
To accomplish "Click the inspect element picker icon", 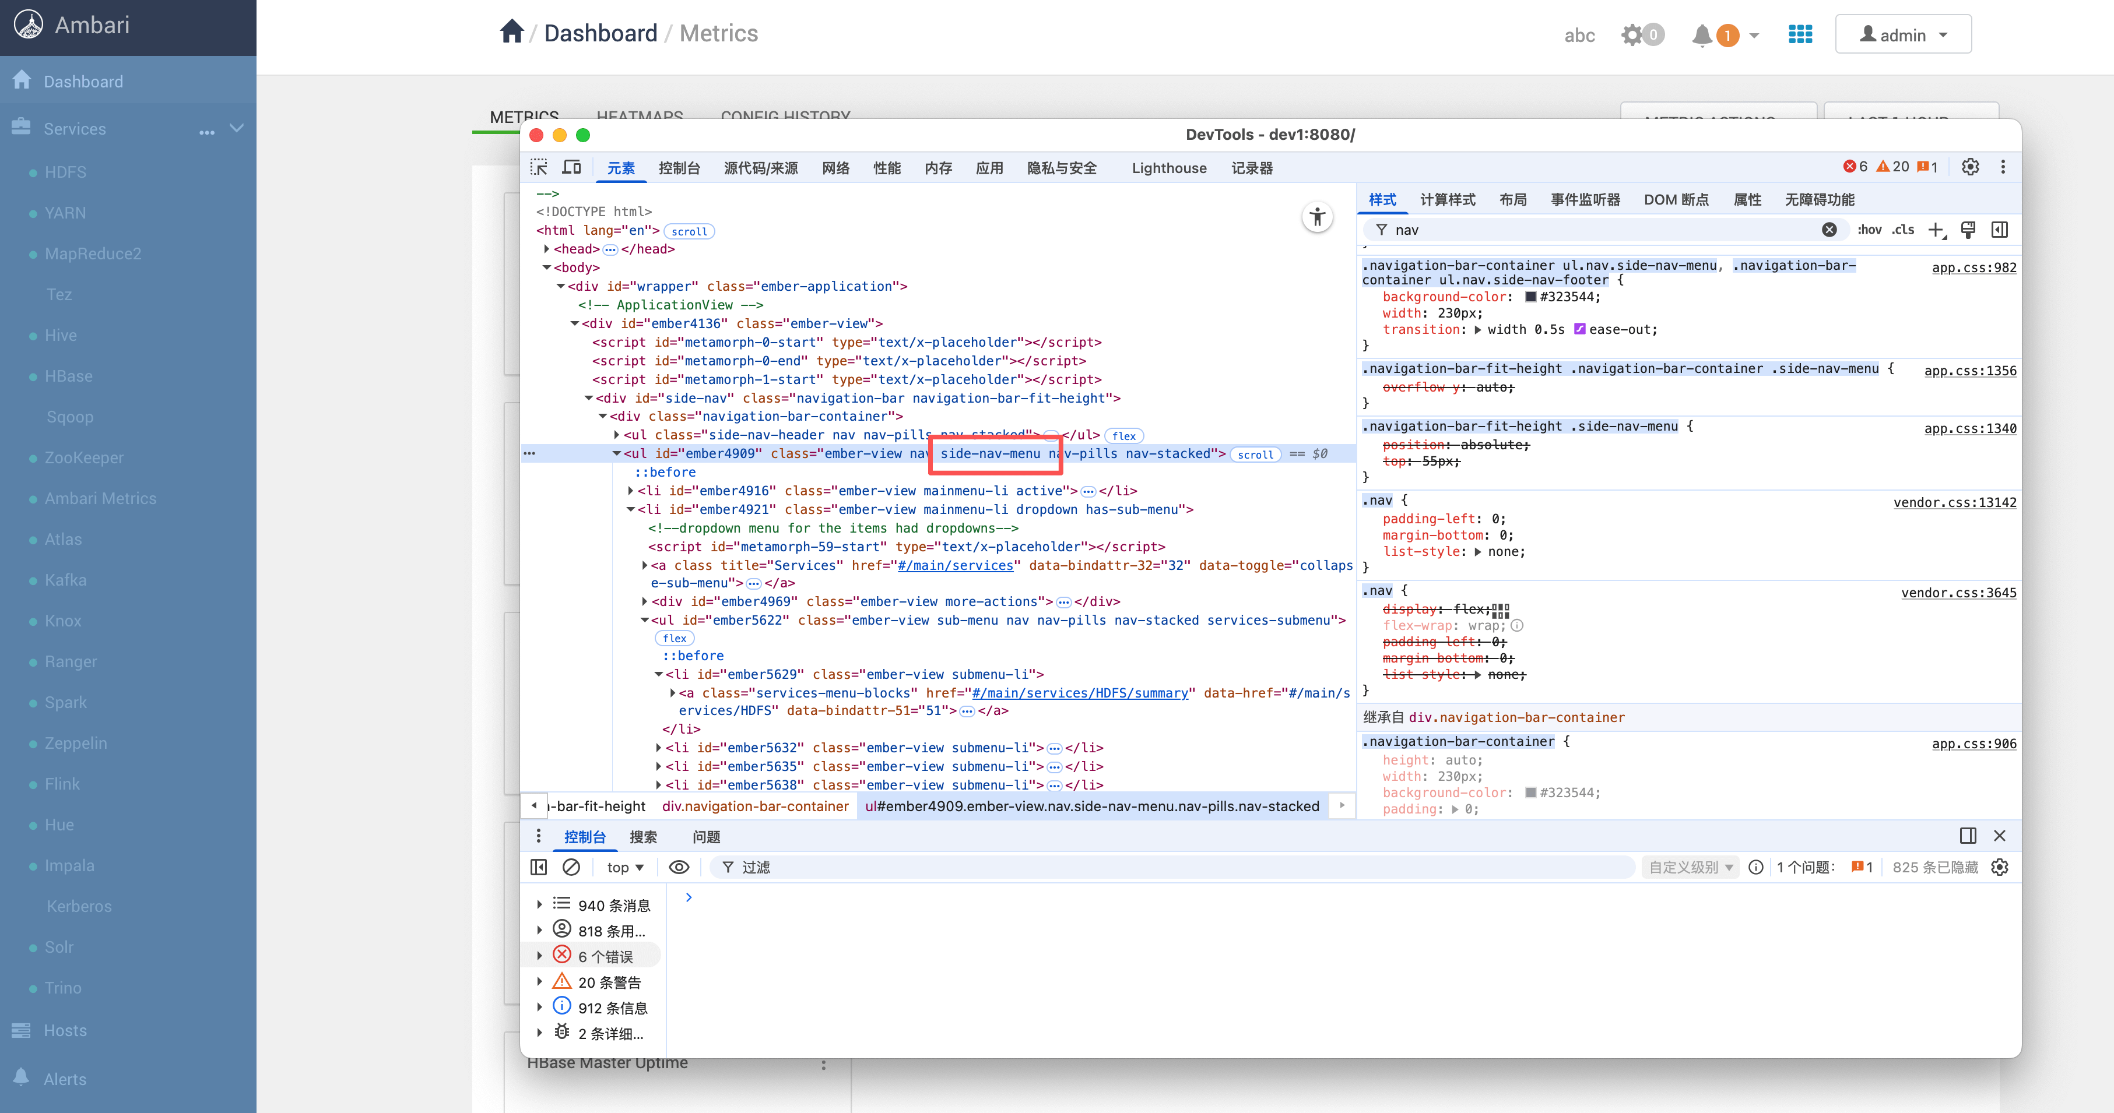I will coord(539,167).
